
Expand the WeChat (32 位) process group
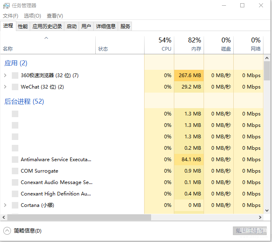click(x=5, y=87)
